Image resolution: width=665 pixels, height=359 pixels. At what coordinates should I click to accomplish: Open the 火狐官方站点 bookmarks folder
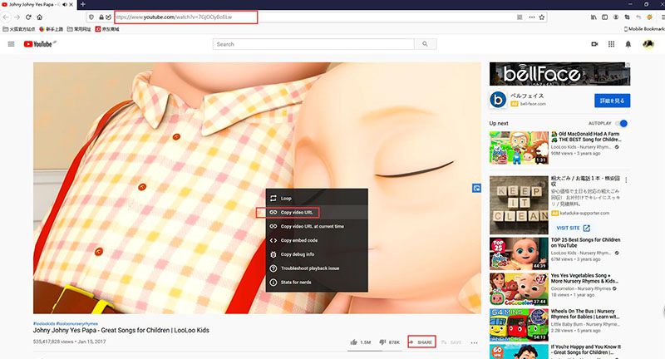pyautogui.click(x=18, y=29)
